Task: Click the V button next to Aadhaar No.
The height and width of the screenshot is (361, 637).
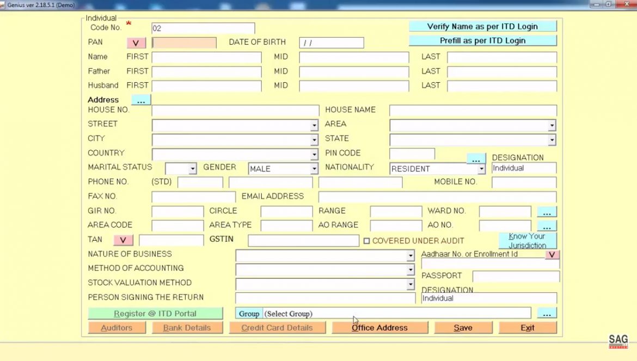Action: click(x=552, y=255)
